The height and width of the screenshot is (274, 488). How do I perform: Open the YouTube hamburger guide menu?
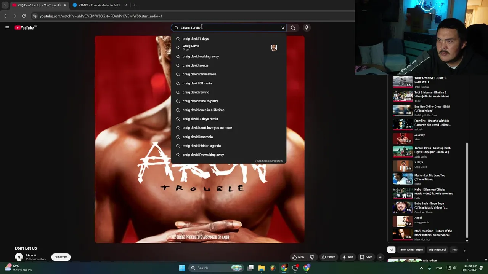click(x=7, y=28)
